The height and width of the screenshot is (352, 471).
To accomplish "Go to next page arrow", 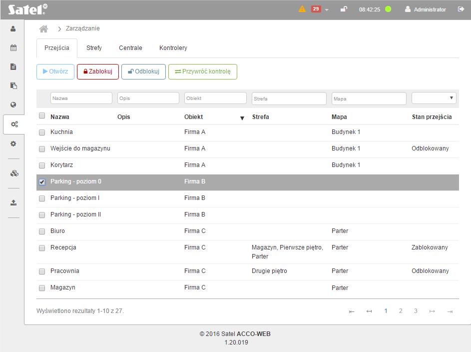I will pyautogui.click(x=432, y=311).
